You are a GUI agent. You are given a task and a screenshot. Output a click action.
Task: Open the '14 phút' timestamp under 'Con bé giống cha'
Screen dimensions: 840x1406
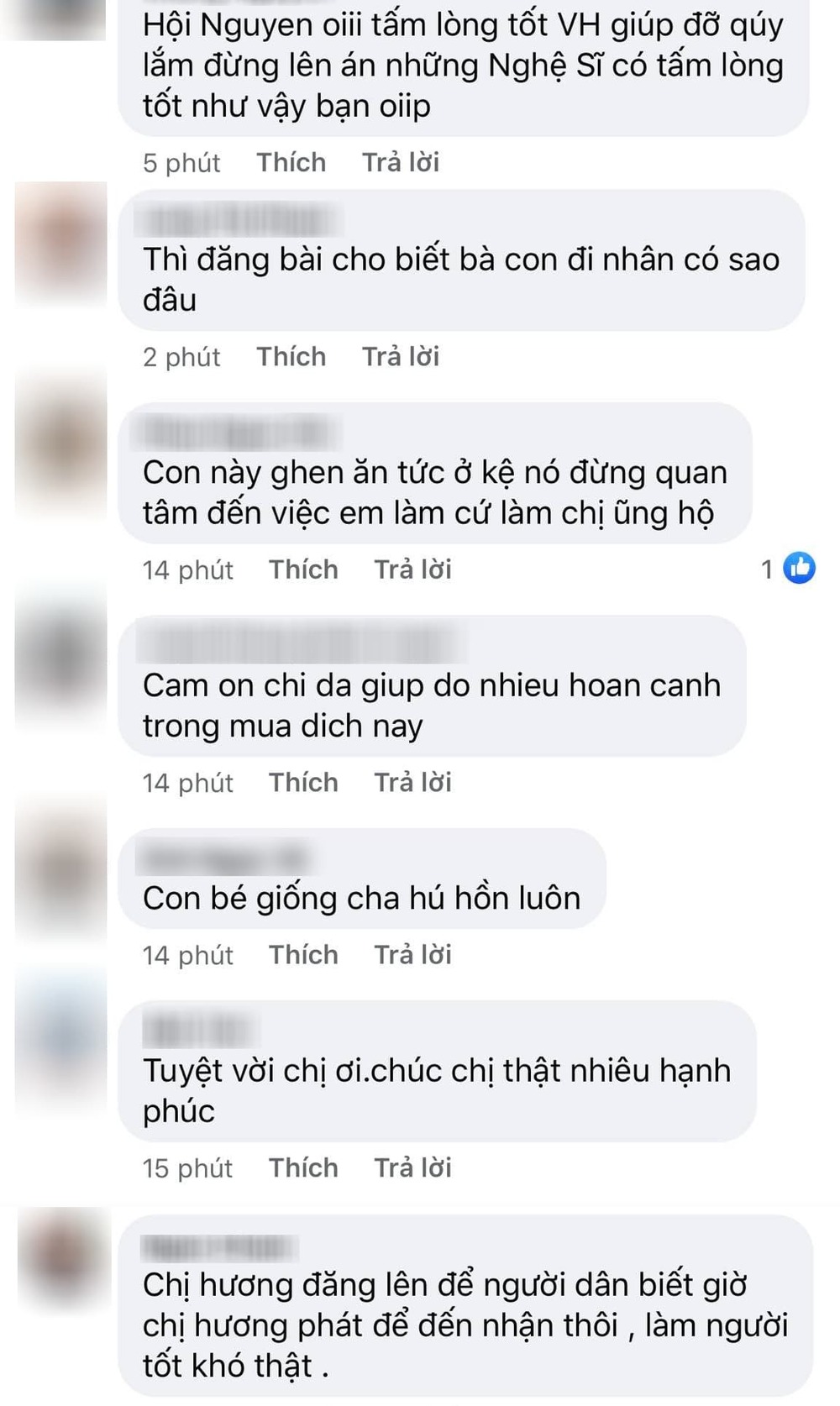187,955
